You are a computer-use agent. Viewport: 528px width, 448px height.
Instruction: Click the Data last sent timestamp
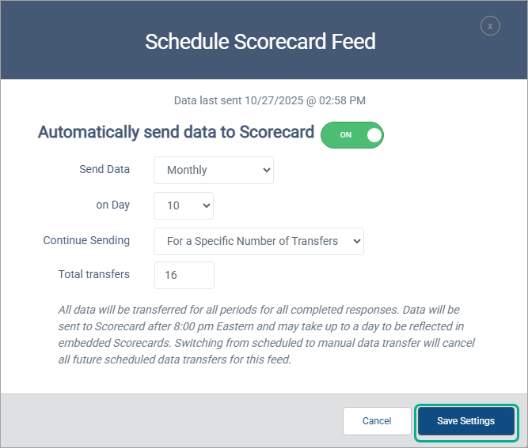coord(269,100)
